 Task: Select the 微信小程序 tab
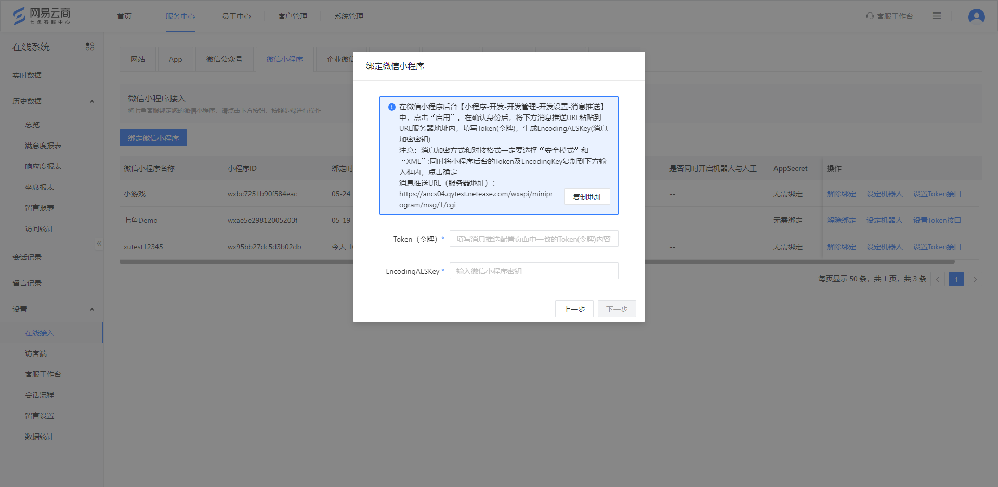(284, 59)
